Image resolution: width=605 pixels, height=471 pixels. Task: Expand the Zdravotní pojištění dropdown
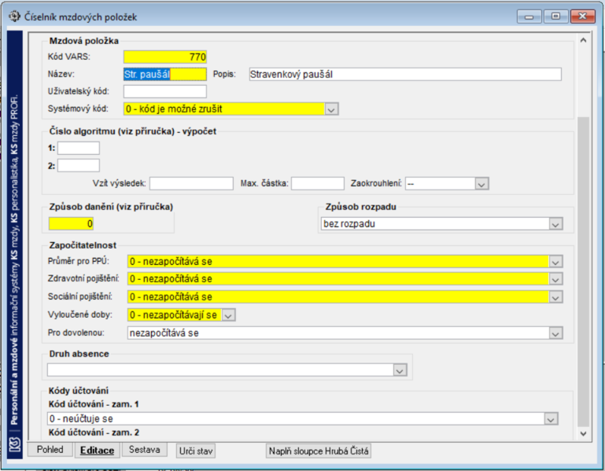click(x=555, y=279)
